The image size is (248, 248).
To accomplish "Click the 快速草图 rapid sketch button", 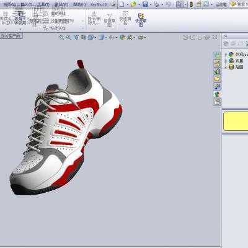I will coord(141,20).
